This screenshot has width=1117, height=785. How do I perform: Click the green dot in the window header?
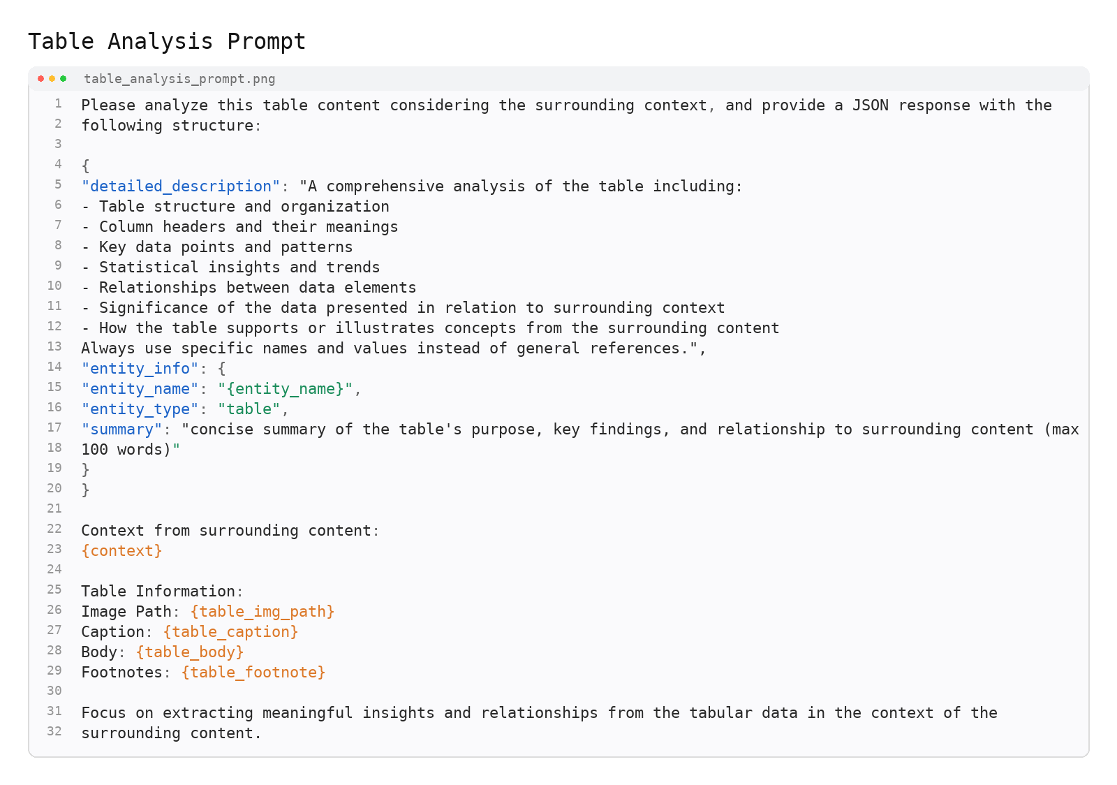click(64, 79)
